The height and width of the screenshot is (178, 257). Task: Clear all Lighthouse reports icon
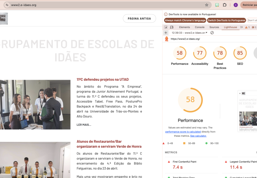coord(212,33)
